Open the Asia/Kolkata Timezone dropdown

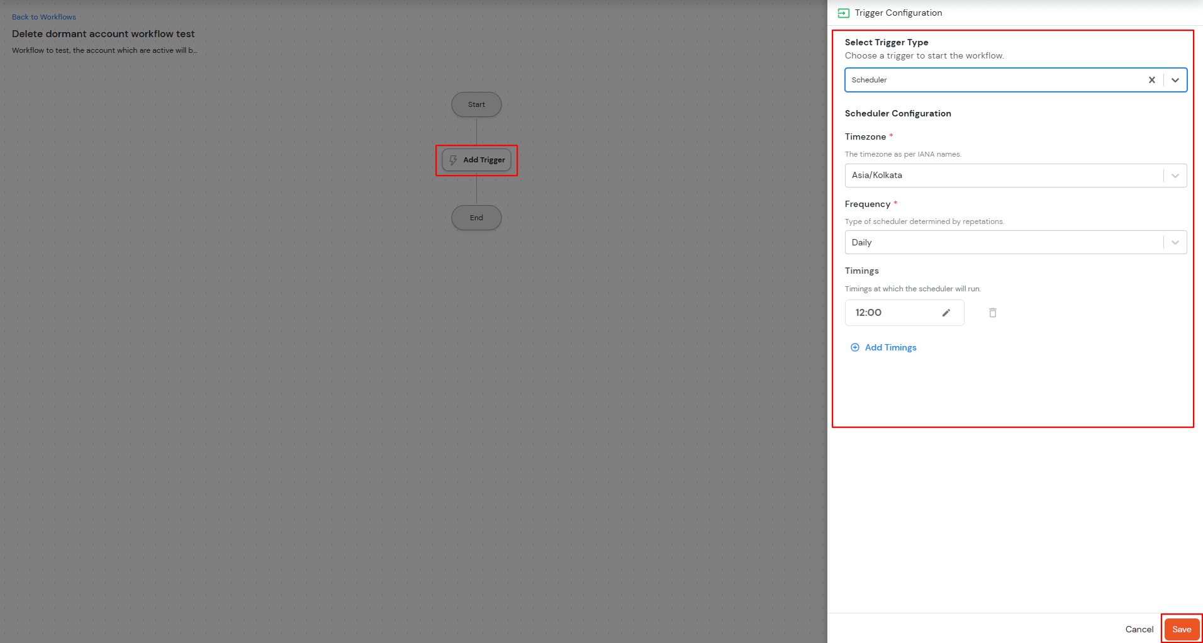(x=1175, y=175)
